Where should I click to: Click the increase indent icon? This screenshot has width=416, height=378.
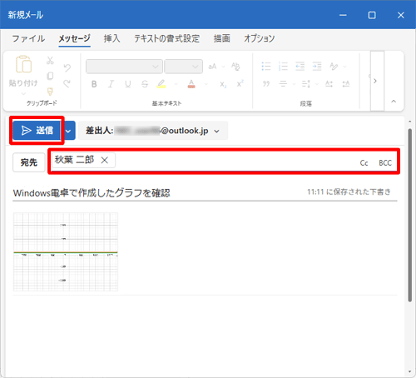pyautogui.click(x=317, y=67)
